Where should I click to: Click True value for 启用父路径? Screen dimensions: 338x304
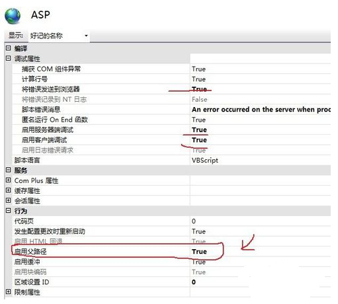tap(199, 251)
